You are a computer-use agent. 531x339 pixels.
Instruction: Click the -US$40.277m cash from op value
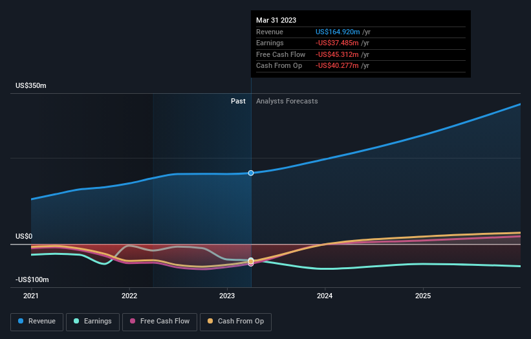(337, 66)
